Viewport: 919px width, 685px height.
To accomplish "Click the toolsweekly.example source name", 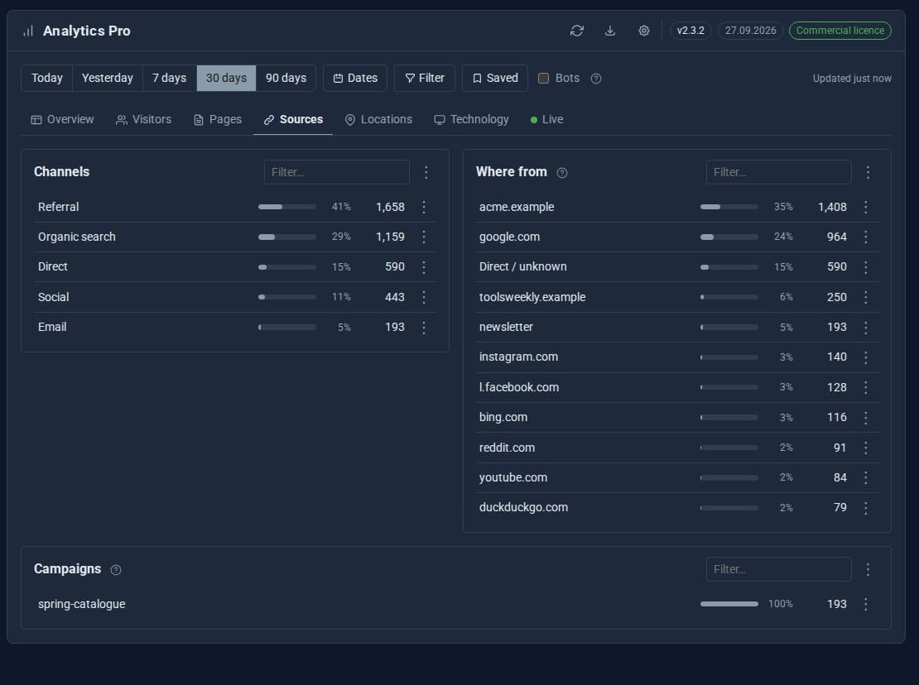I will click(532, 297).
